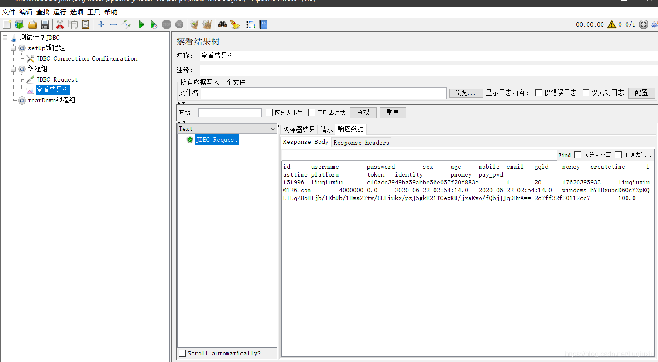Screen dimensions: 658x362
Task: Click Start no pauses icon
Action: (x=154, y=24)
